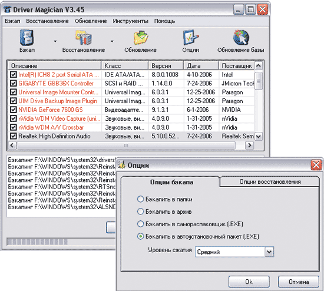The width and height of the screenshot is (324, 291).
Task: Open the Помощь menu
Action: 164,21
